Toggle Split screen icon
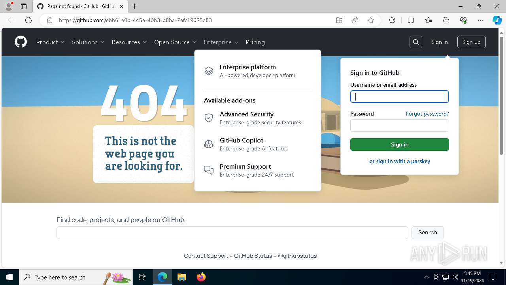Image resolution: width=506 pixels, height=285 pixels. 411,20
